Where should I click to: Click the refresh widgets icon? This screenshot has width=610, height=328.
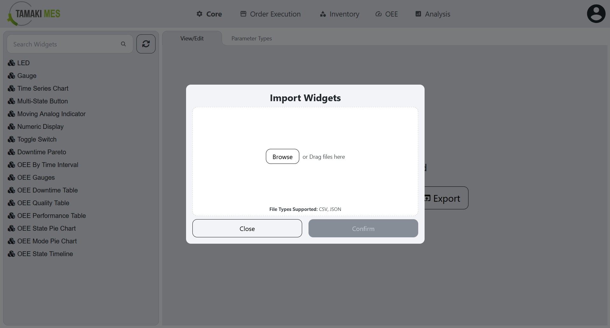(x=146, y=44)
